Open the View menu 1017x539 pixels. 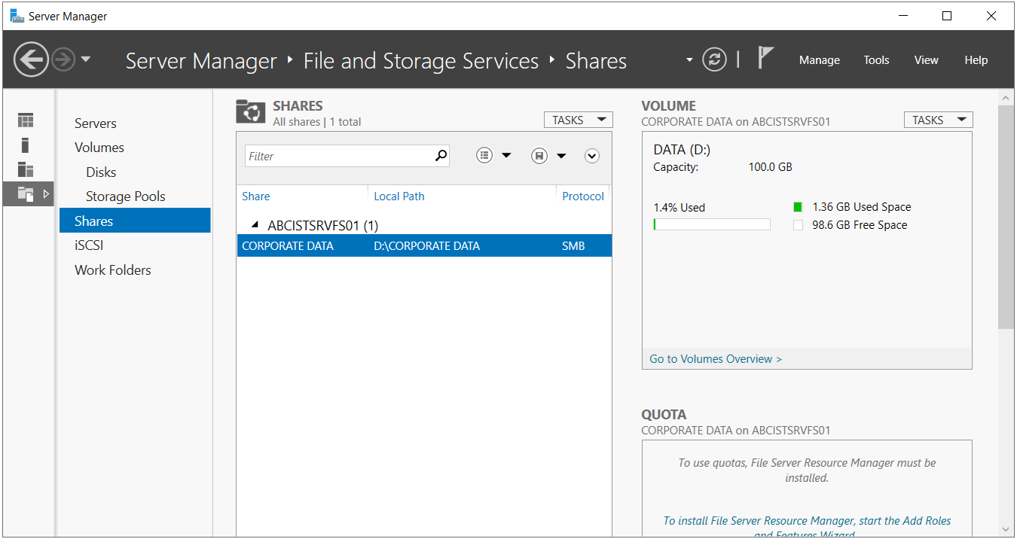926,60
